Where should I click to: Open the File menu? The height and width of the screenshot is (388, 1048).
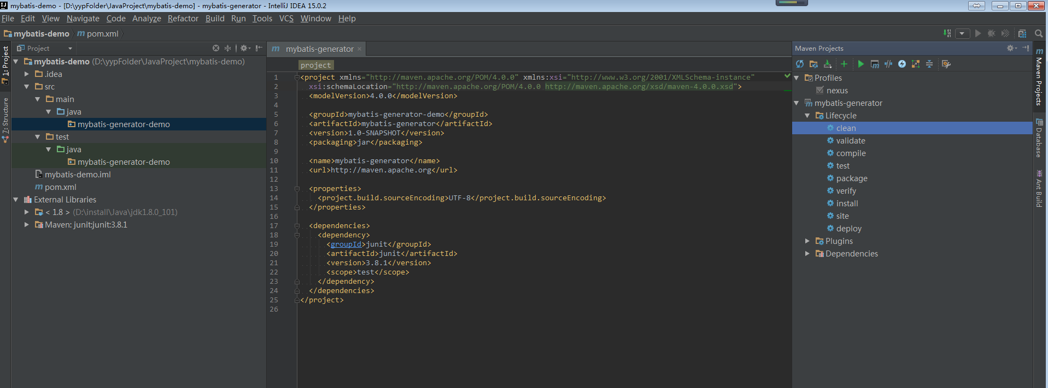(x=8, y=19)
